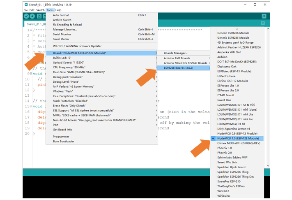292x200 pixels.
Task: Expand VTables: "Flash" submenu
Action: (102, 91)
